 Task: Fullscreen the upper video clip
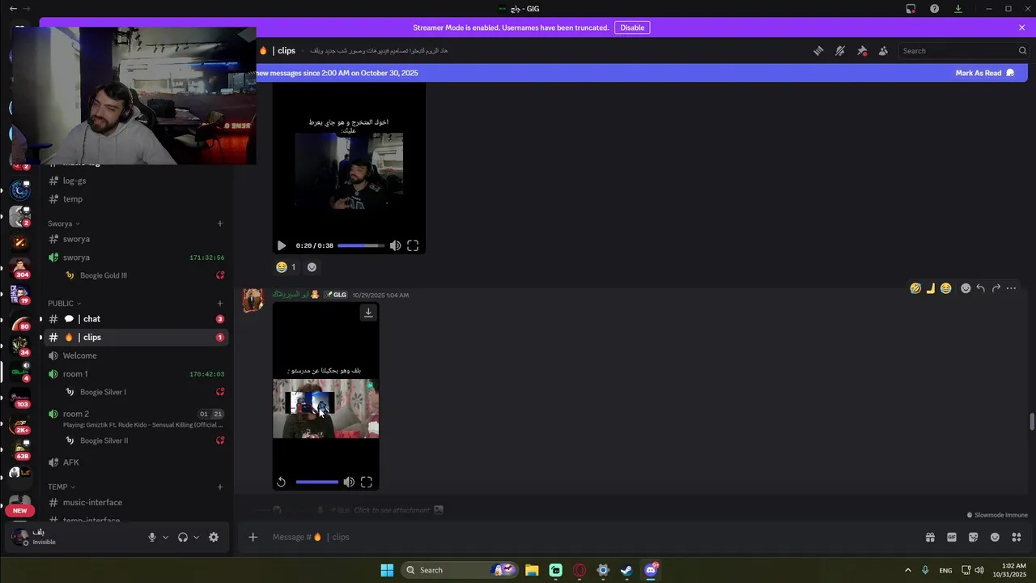(413, 245)
